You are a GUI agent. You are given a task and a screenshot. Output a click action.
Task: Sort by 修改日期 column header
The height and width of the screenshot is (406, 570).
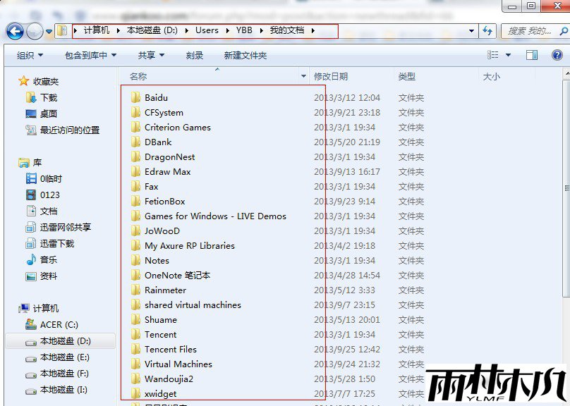[x=331, y=76]
